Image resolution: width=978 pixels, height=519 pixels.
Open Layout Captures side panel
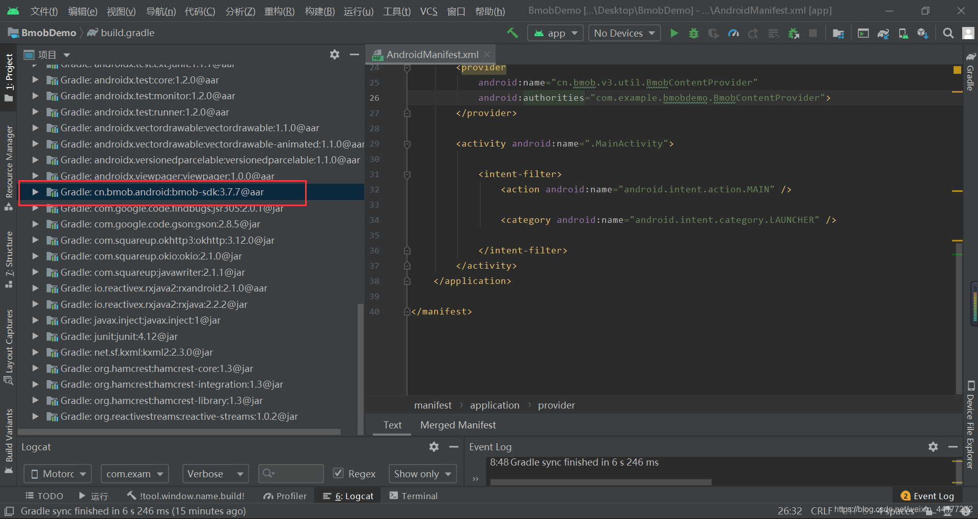click(x=9, y=347)
